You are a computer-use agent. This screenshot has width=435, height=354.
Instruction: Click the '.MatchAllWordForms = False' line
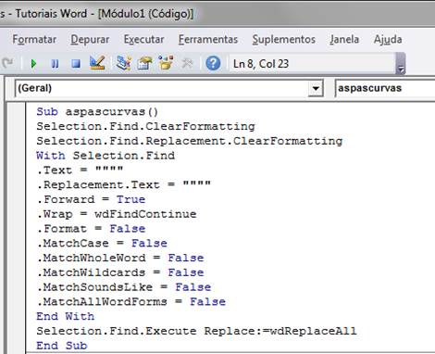point(131,302)
